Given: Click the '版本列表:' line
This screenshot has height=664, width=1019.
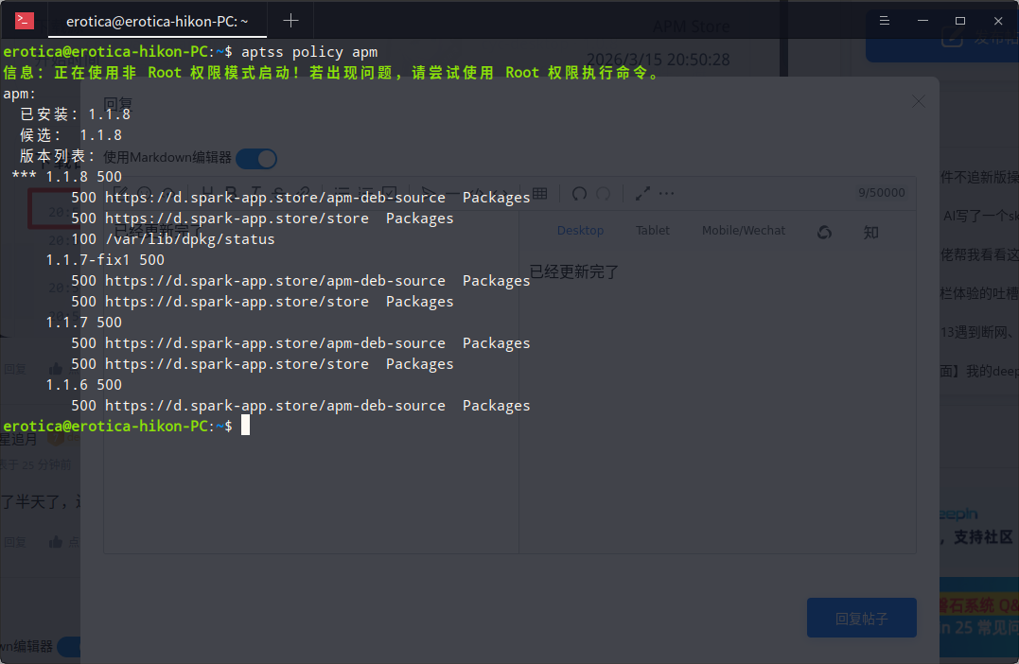Looking at the screenshot, I should point(58,156).
